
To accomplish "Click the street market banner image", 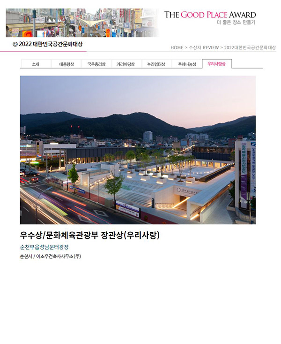I will tap(82, 23).
